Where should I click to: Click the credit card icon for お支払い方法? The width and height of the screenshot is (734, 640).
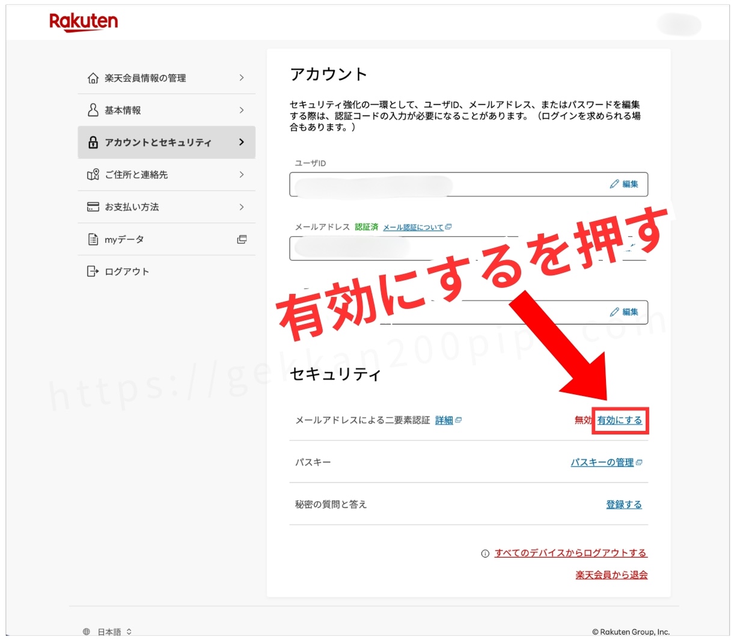(x=93, y=207)
